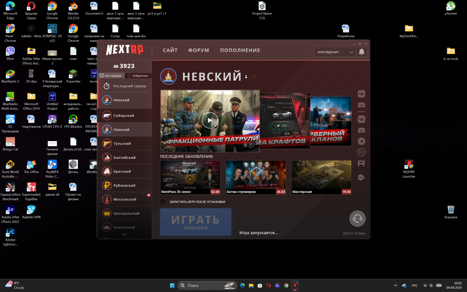Mark Невский as favorite with star icon
The height and width of the screenshot is (292, 467).
point(254,77)
